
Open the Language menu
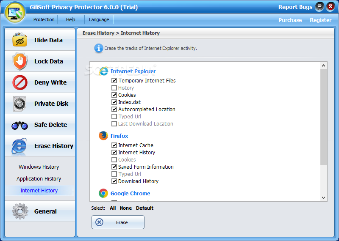(x=99, y=19)
